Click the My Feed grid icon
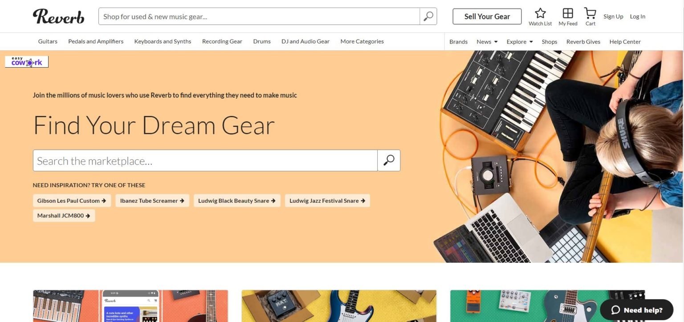 pyautogui.click(x=568, y=13)
